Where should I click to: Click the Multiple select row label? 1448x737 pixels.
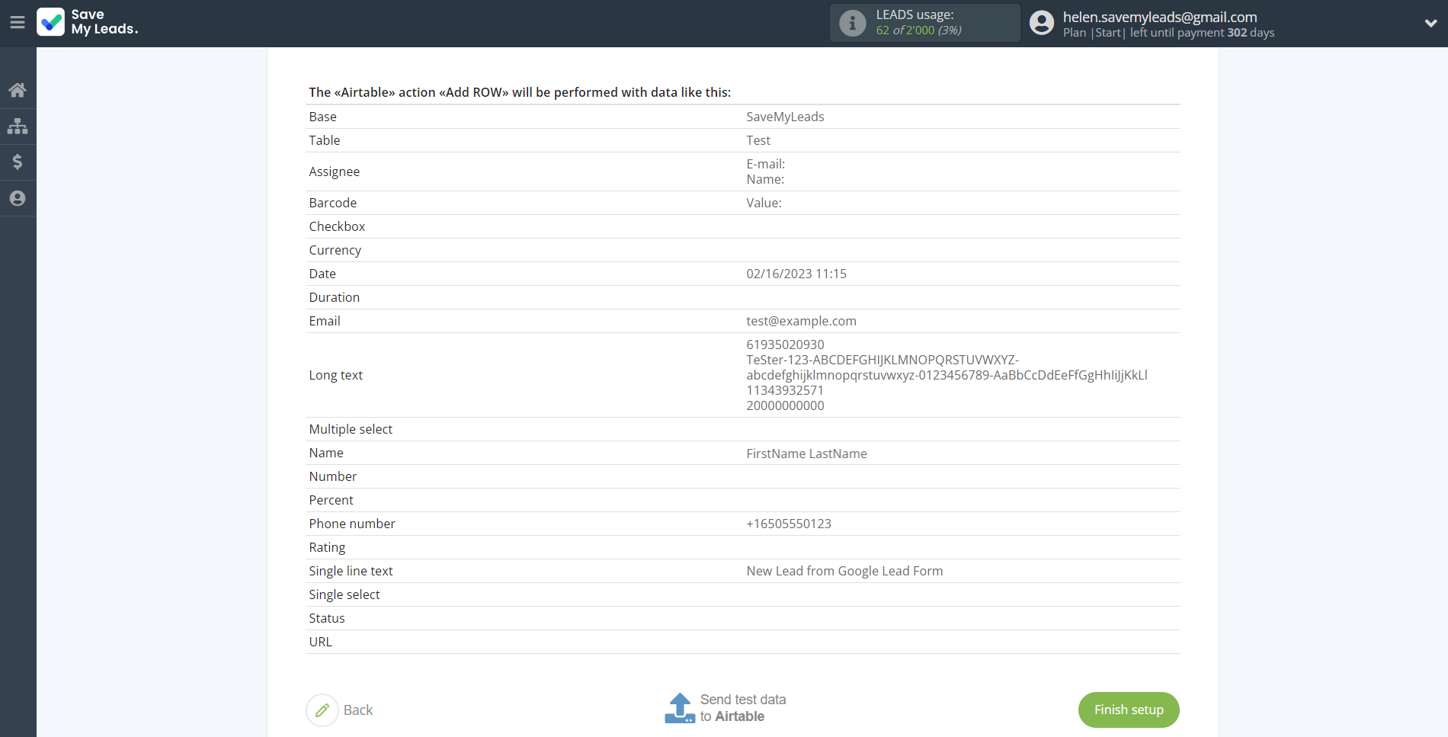[x=351, y=429]
